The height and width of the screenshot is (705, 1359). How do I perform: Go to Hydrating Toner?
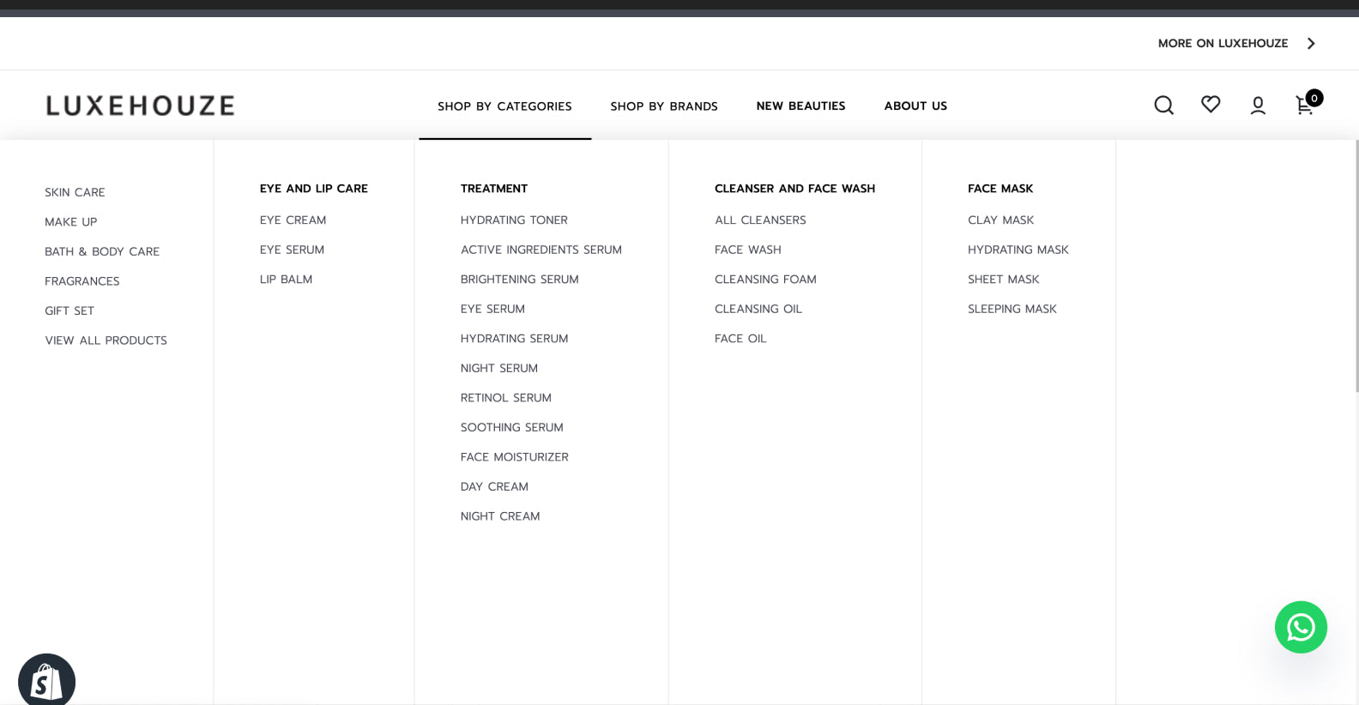[x=514, y=220]
